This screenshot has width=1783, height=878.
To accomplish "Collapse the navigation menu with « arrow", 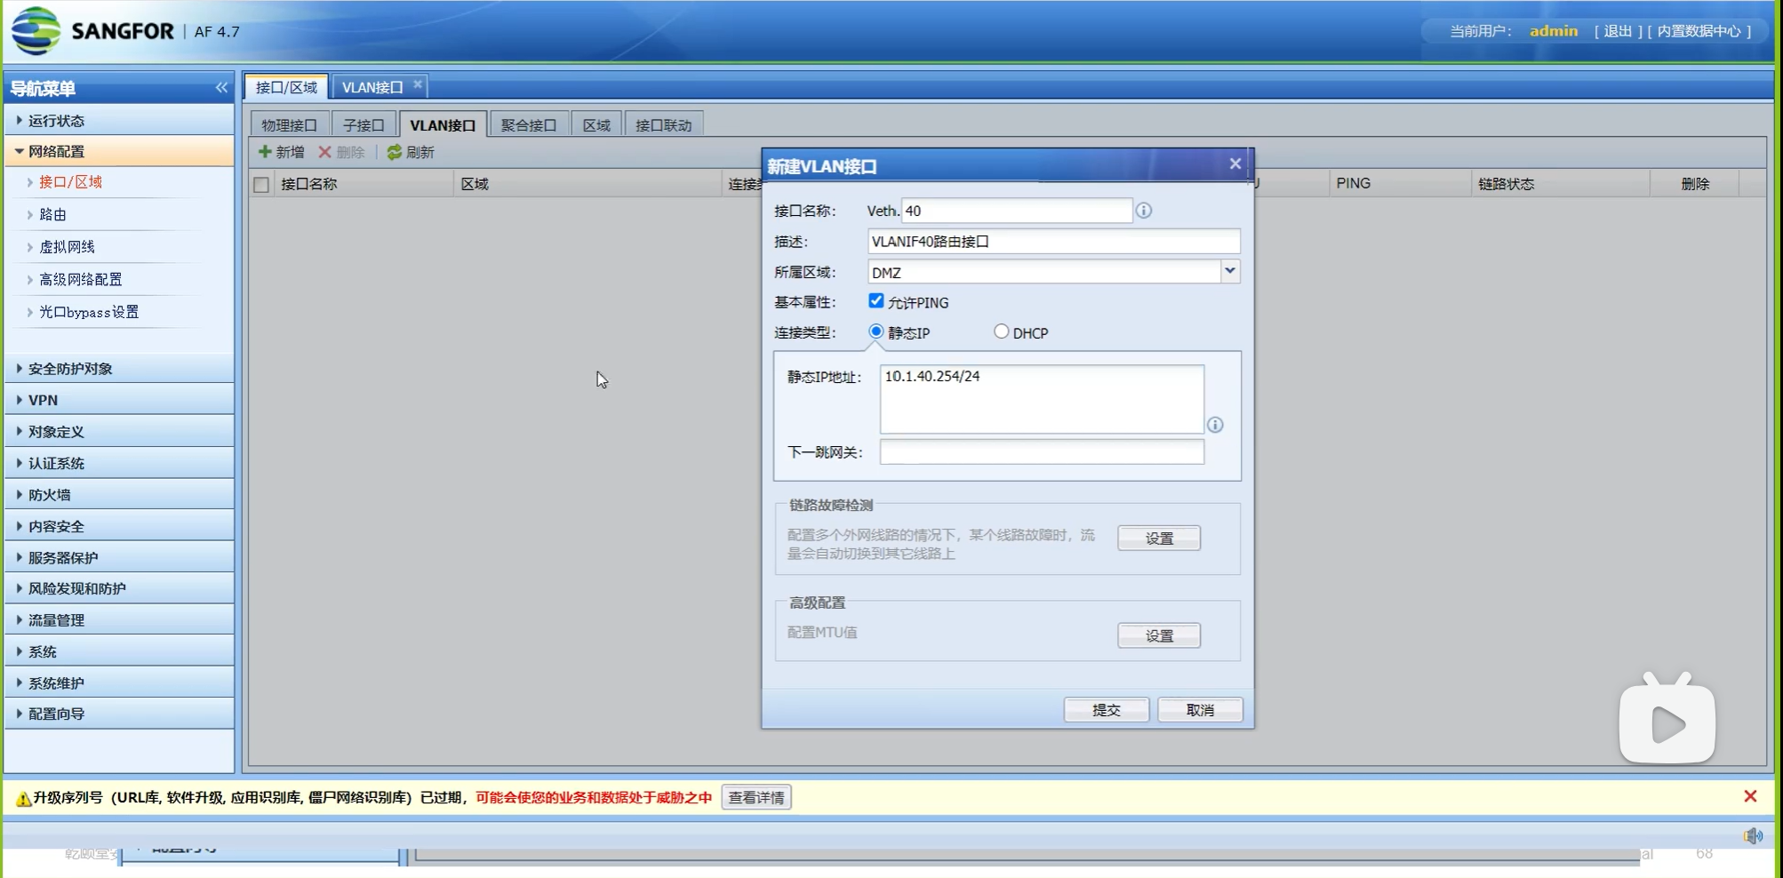I will pyautogui.click(x=220, y=87).
